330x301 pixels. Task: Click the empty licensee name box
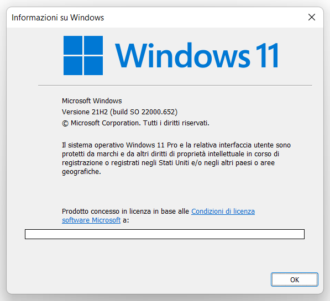[165, 234]
